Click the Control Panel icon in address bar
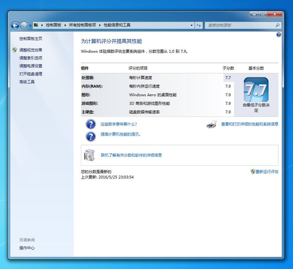The width and height of the screenshot is (293, 269). [36, 25]
